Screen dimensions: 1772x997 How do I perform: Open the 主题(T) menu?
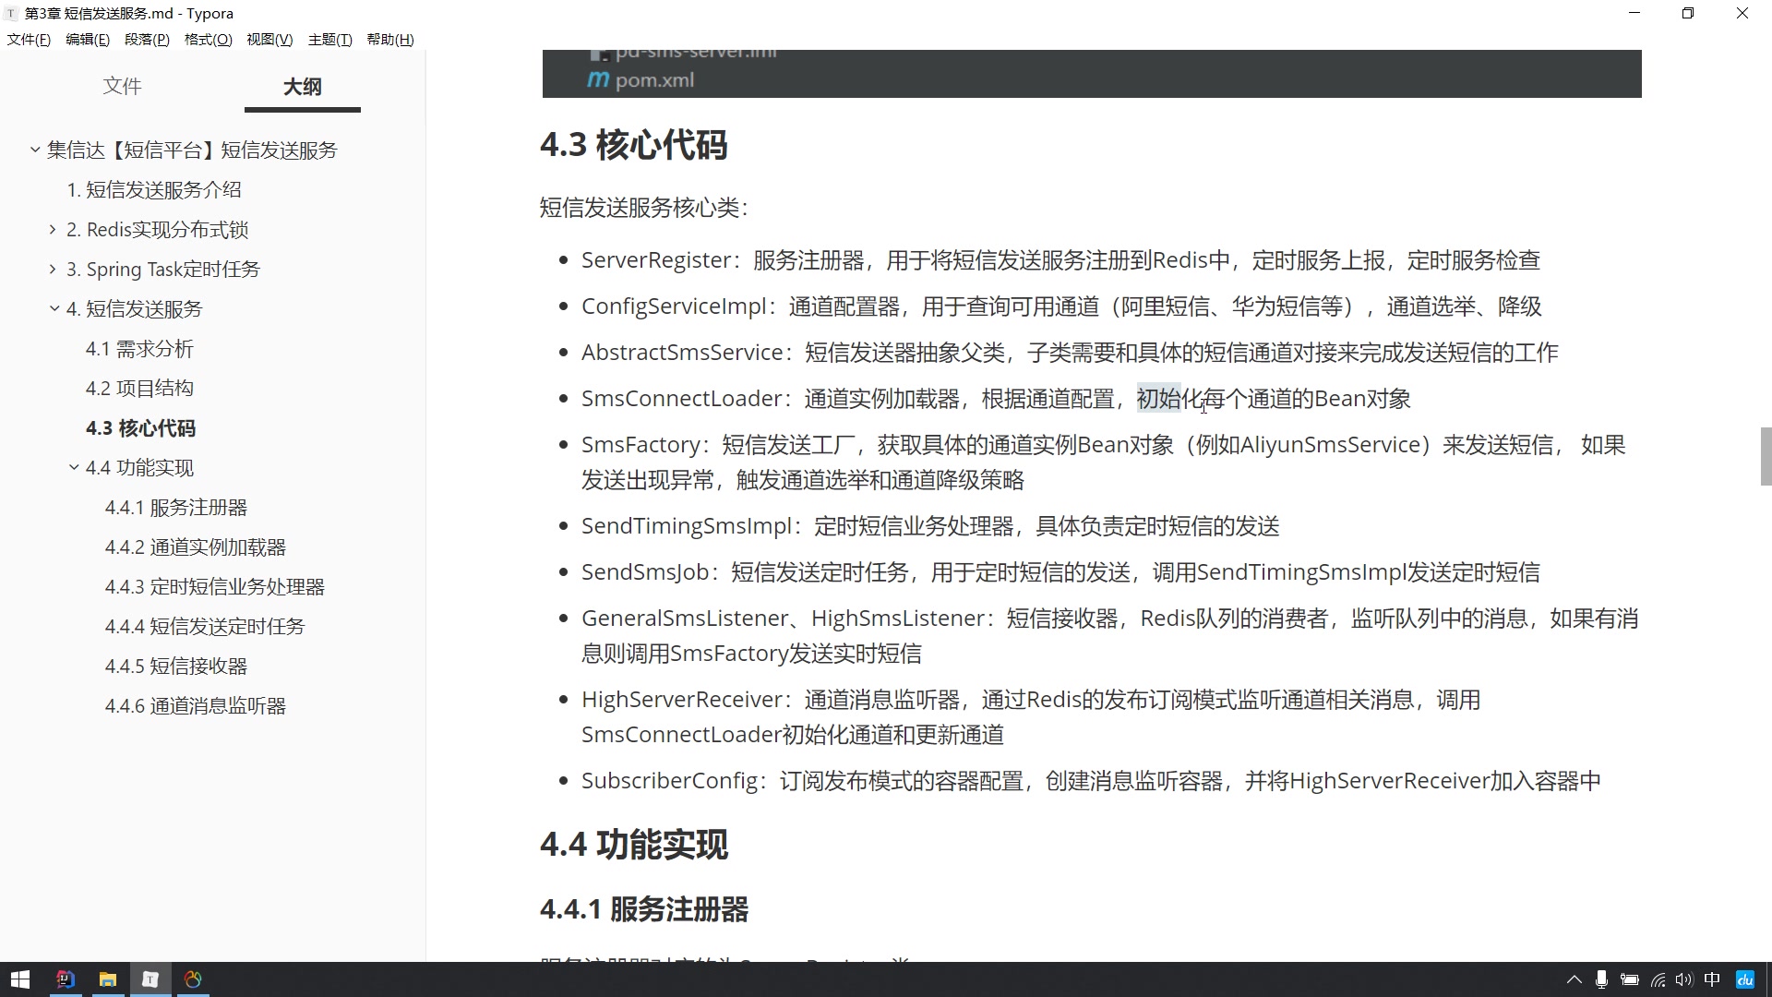pos(329,40)
